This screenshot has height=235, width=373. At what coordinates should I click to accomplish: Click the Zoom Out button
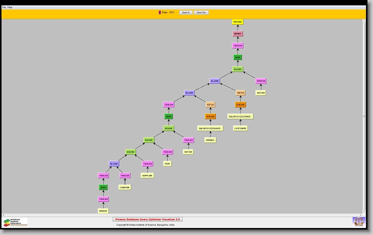(201, 12)
